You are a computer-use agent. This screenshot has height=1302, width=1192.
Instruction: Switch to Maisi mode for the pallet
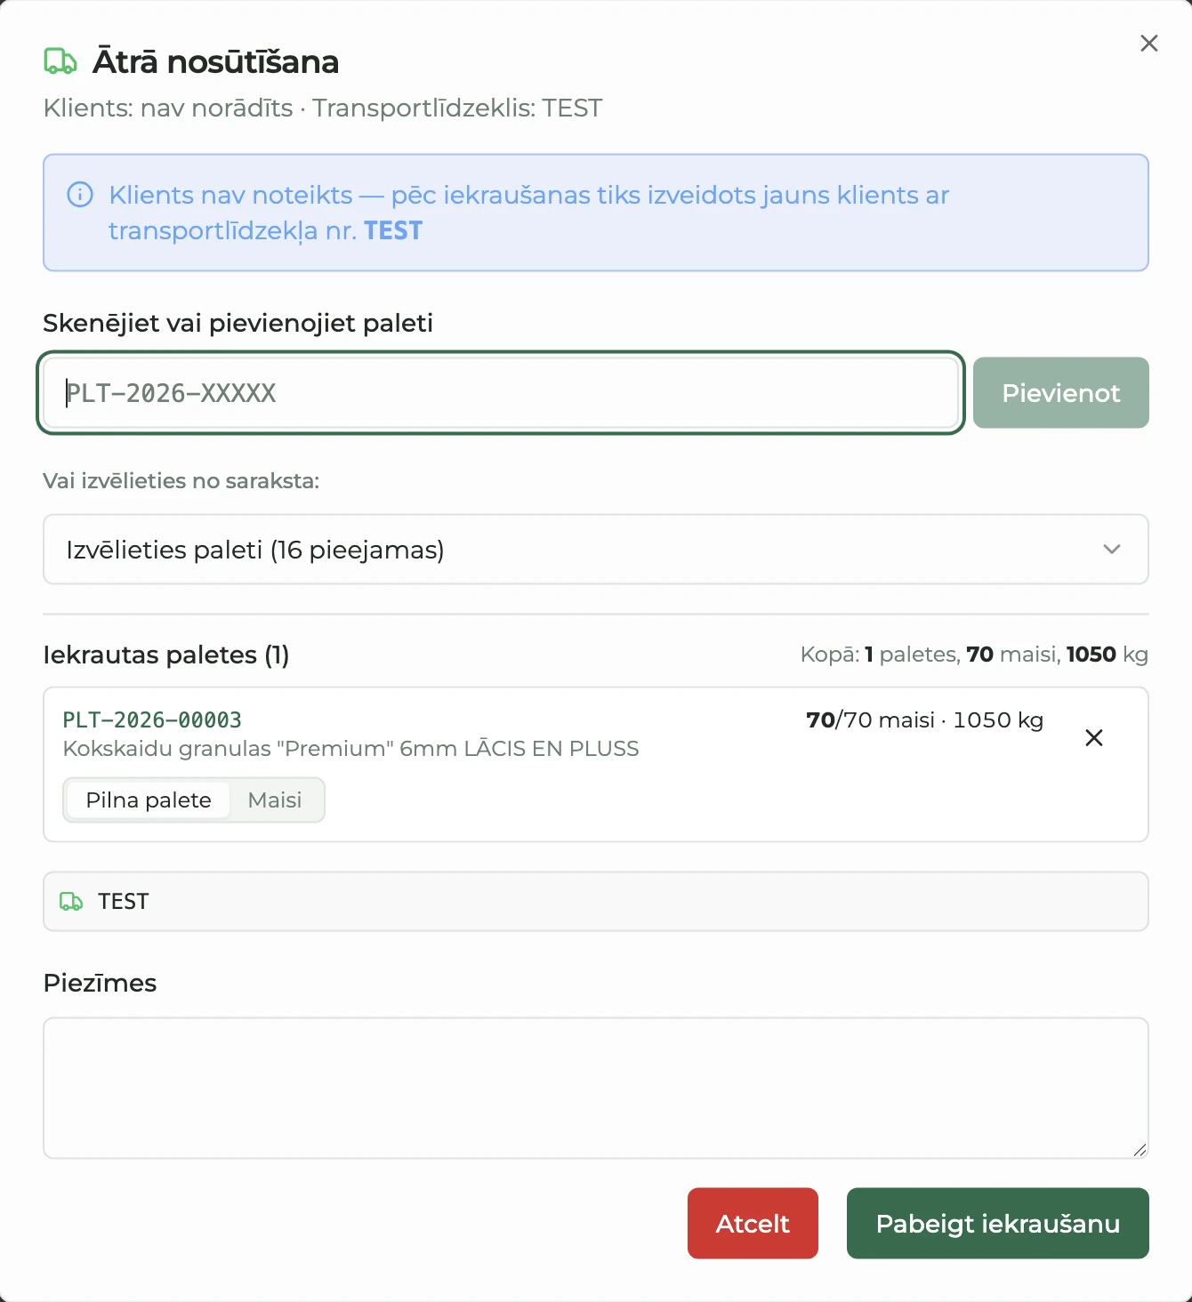pyautogui.click(x=275, y=800)
